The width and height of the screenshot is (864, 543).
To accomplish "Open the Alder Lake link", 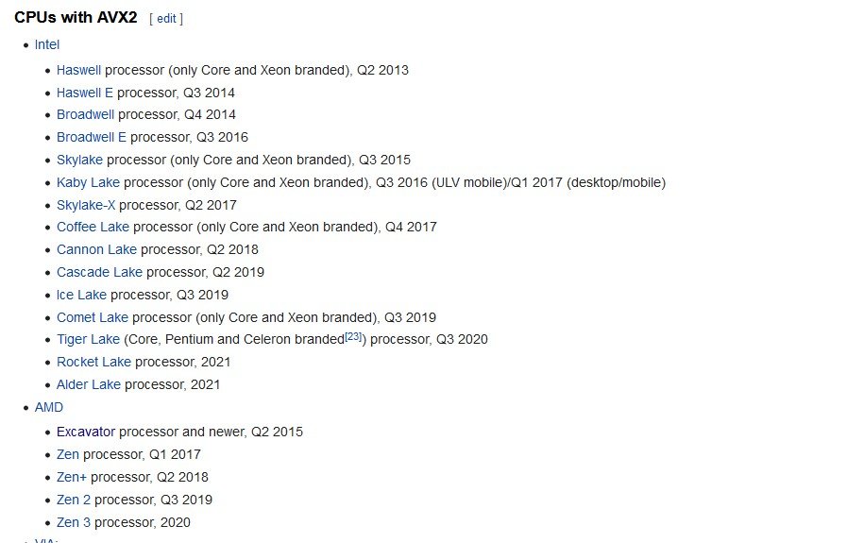I will coord(89,384).
